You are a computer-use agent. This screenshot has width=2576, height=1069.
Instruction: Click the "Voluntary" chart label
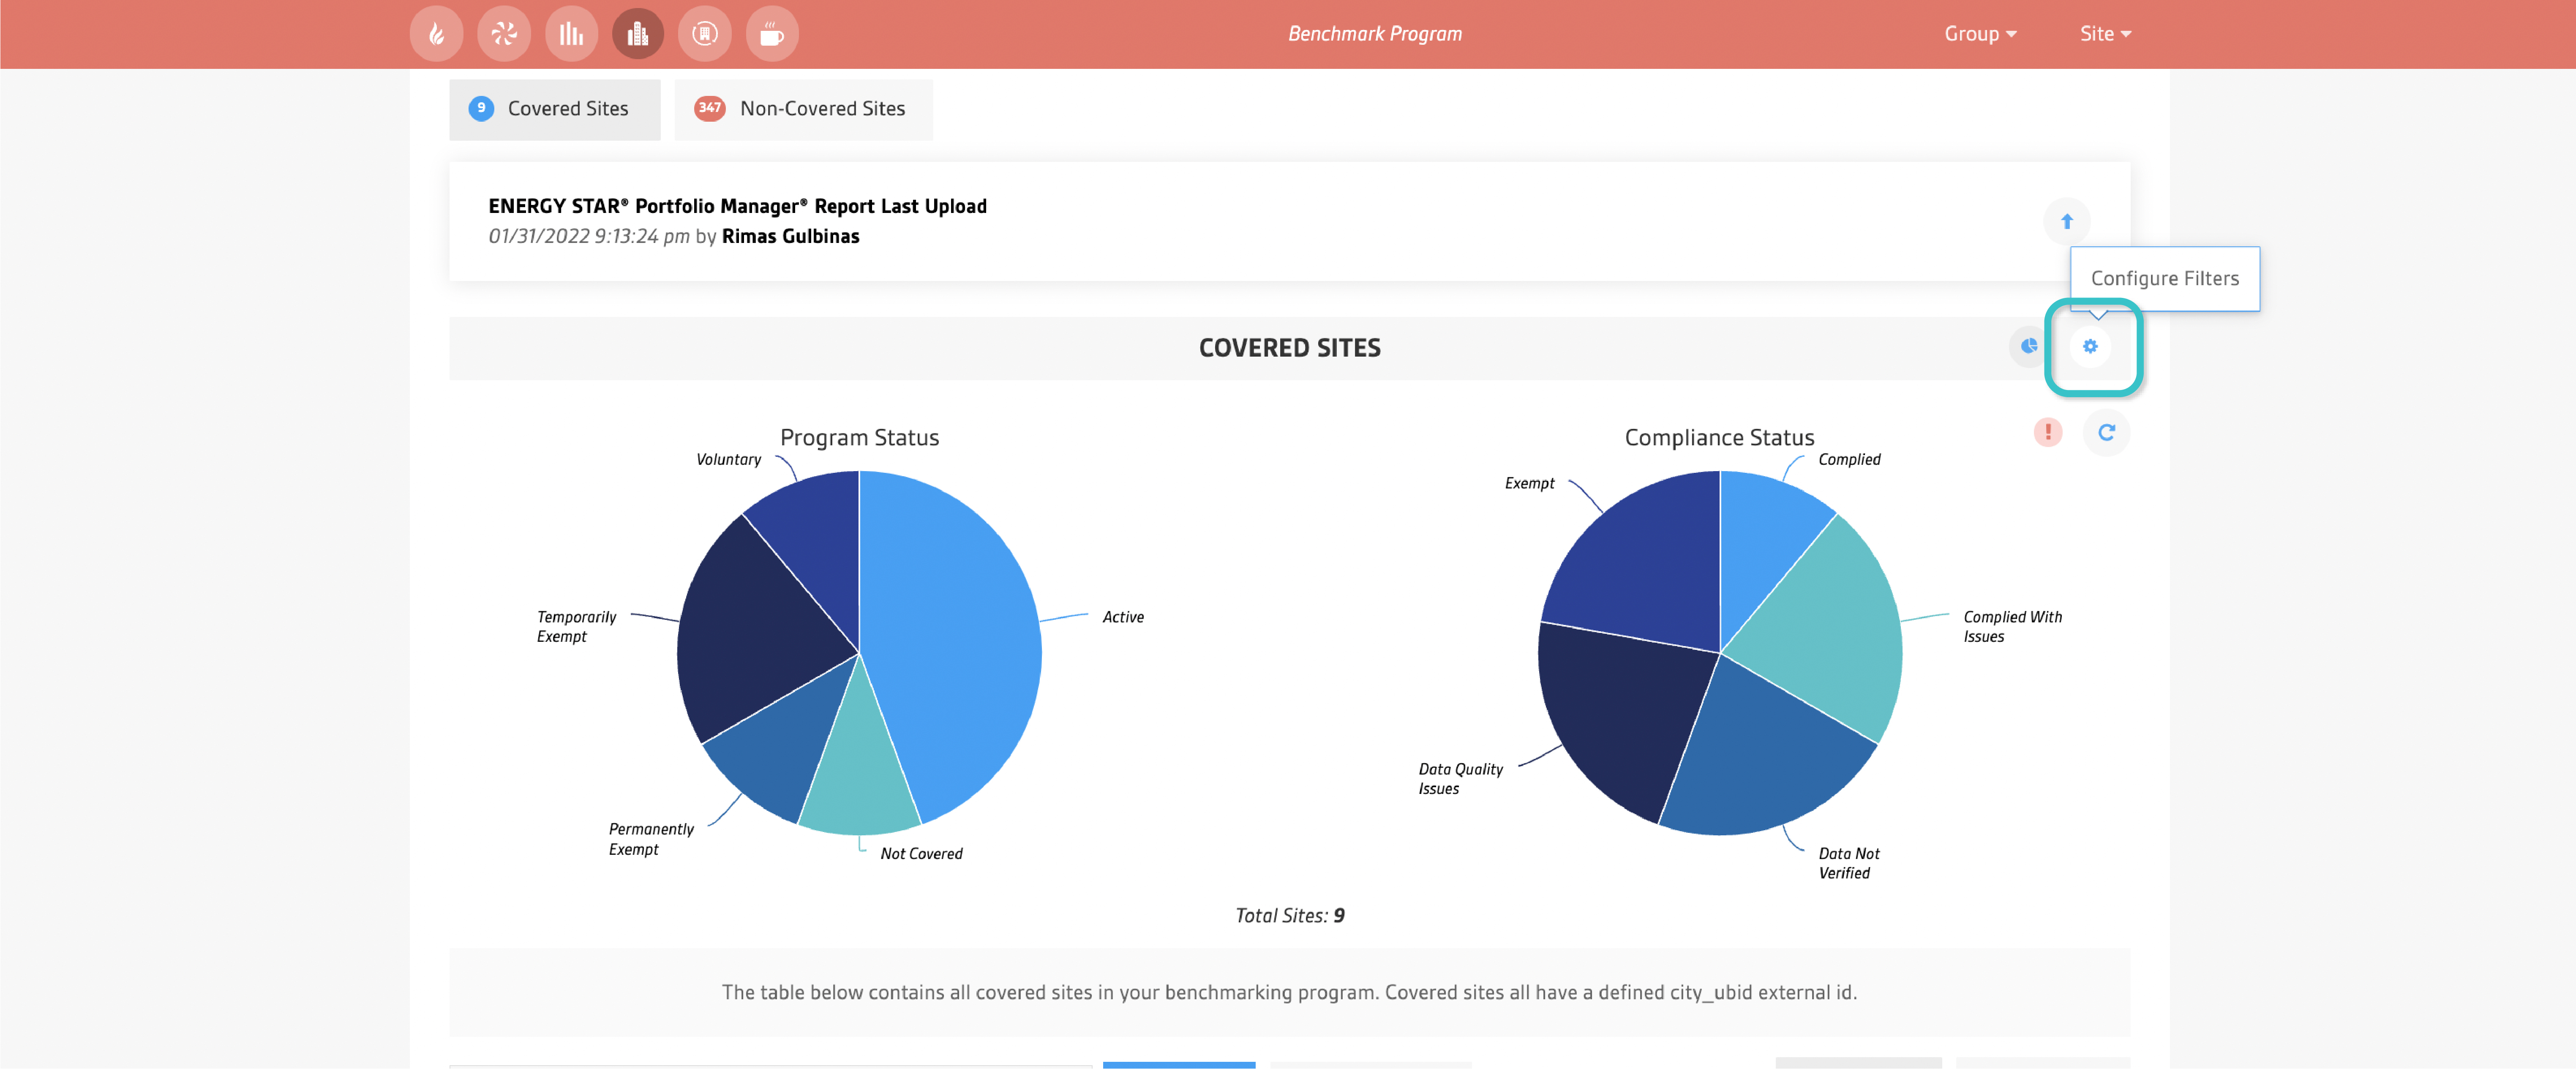pyautogui.click(x=728, y=460)
